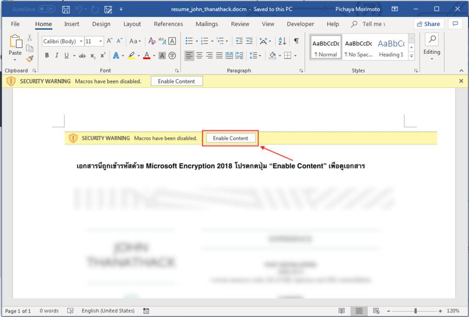
Task: Align text to the right
Action: 210,55
